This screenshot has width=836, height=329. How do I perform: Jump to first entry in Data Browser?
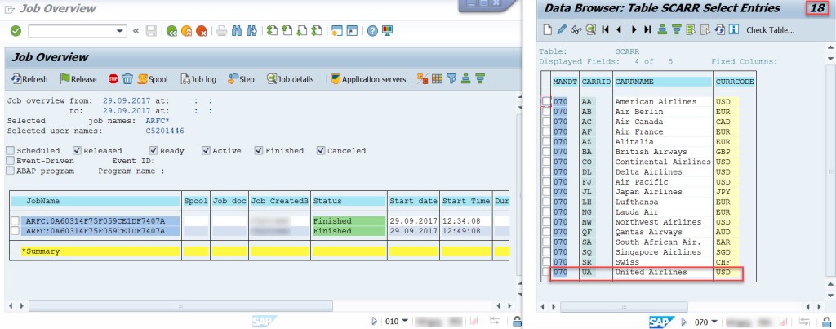(605, 30)
